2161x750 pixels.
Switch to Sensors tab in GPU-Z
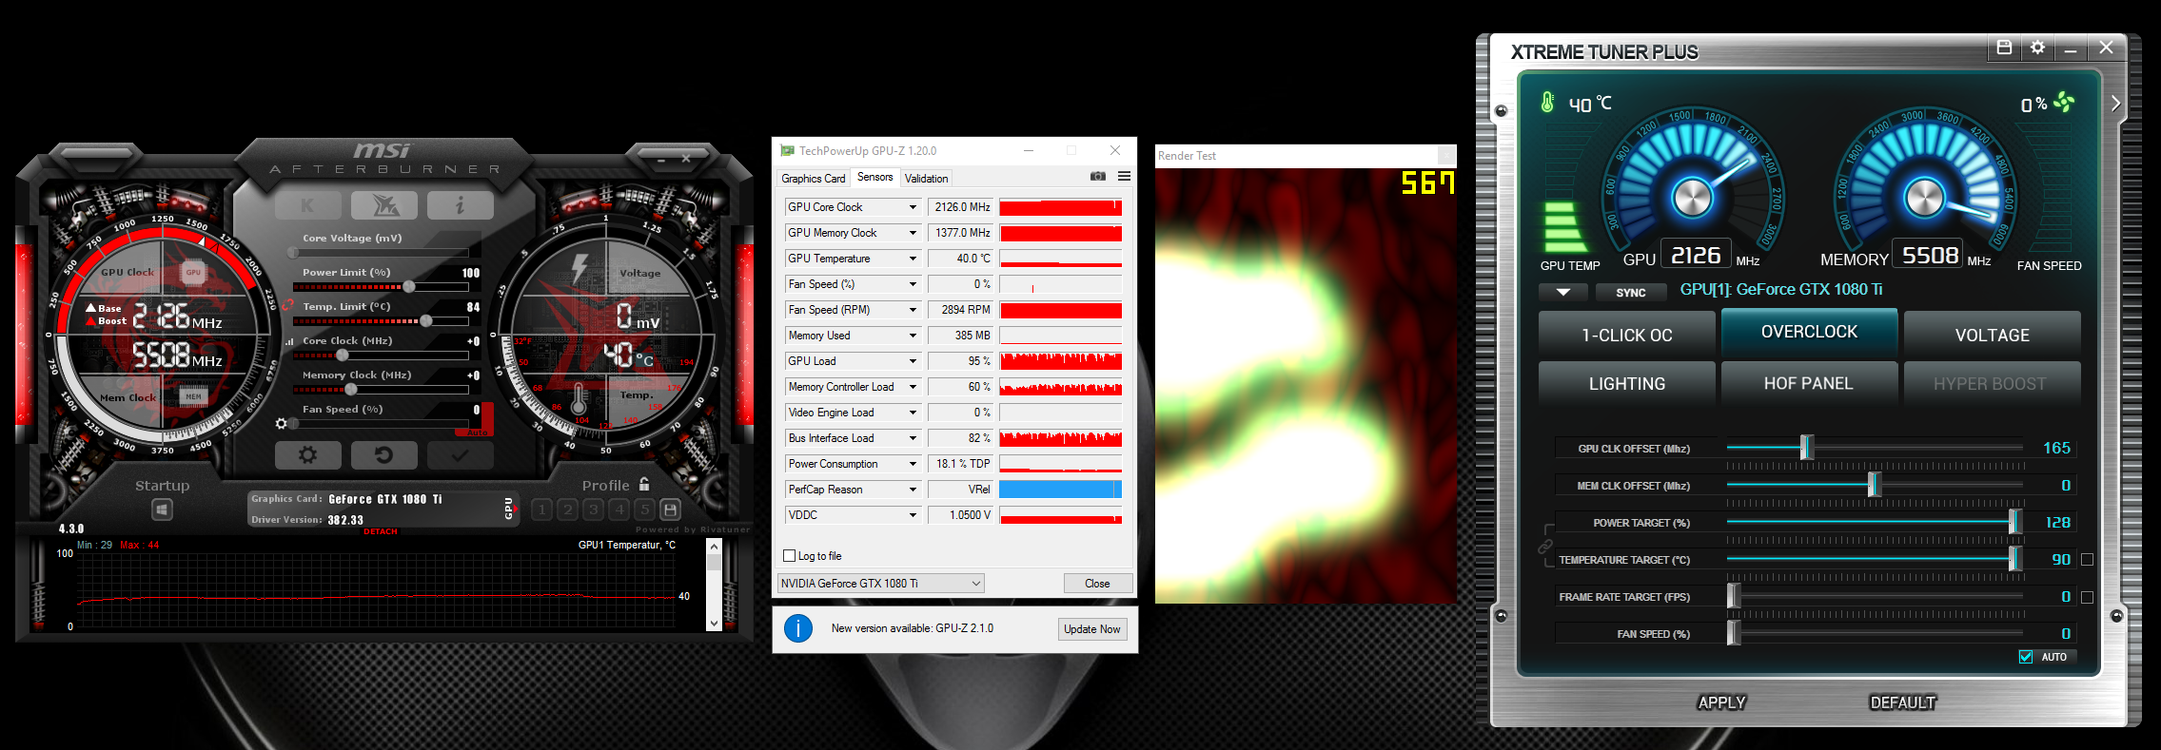[874, 177]
